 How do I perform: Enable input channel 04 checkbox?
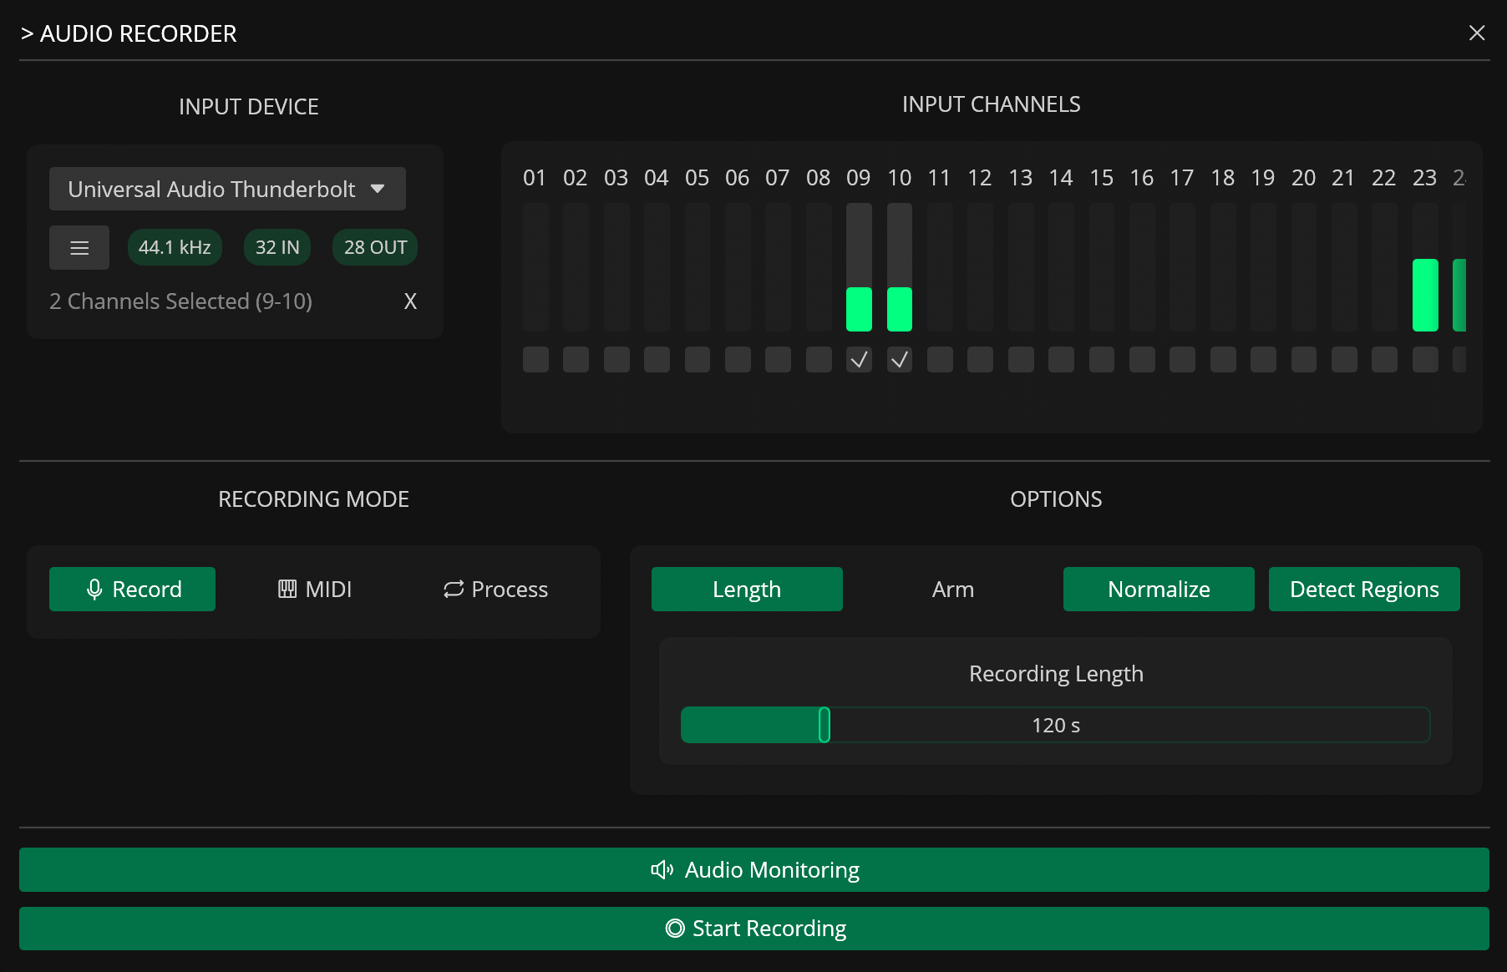(x=657, y=360)
